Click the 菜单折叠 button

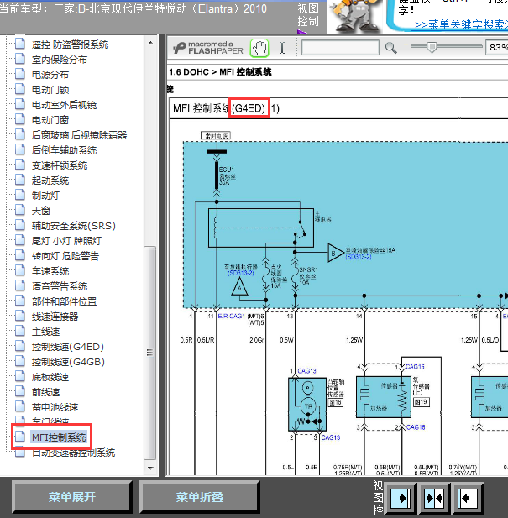click(200, 497)
